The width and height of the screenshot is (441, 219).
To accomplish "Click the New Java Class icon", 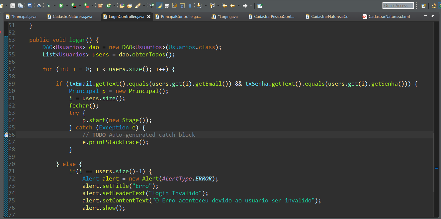I will click(x=109, y=6).
